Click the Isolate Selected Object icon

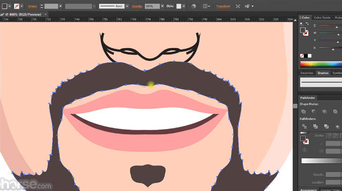(x=238, y=7)
